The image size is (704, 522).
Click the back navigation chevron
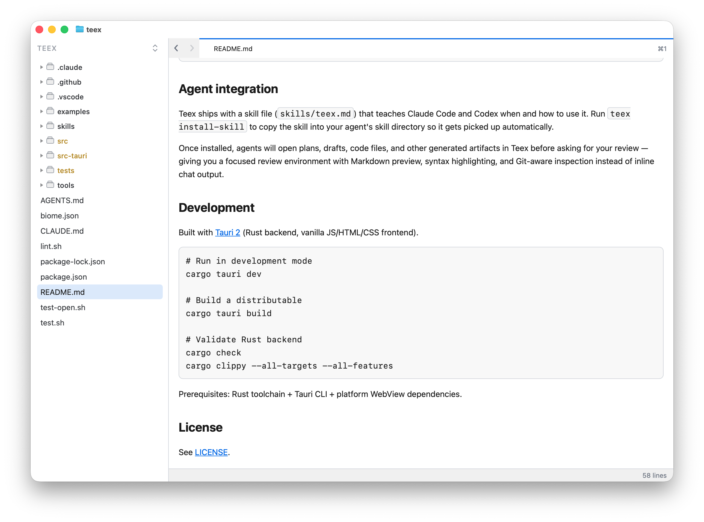(x=176, y=48)
